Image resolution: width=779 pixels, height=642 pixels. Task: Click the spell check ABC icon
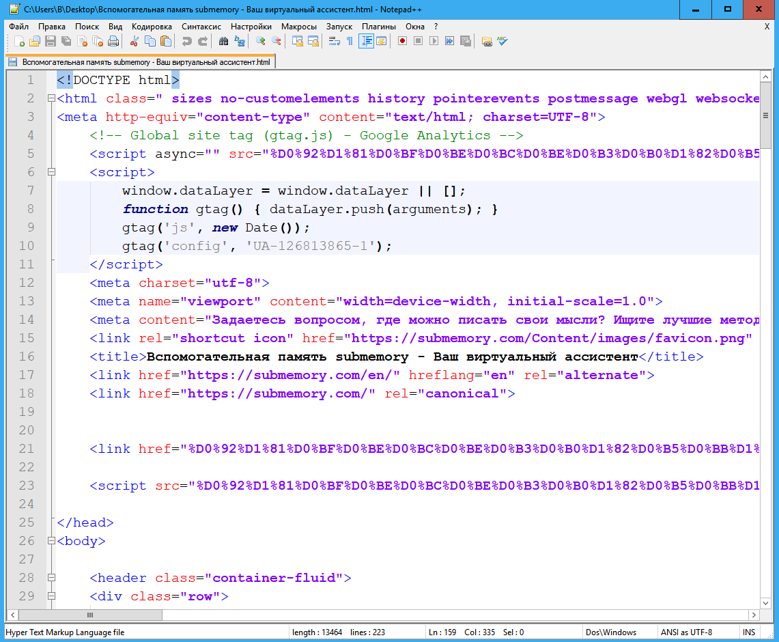point(502,42)
